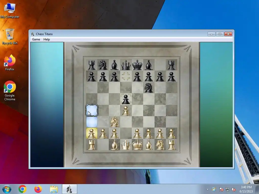Image resolution: width=259 pixels, height=194 pixels.
Task: Select the white rook on a1
Action: coord(92,145)
